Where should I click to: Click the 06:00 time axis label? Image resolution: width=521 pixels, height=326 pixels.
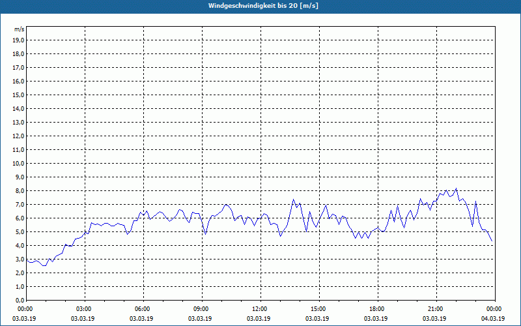[x=144, y=309]
